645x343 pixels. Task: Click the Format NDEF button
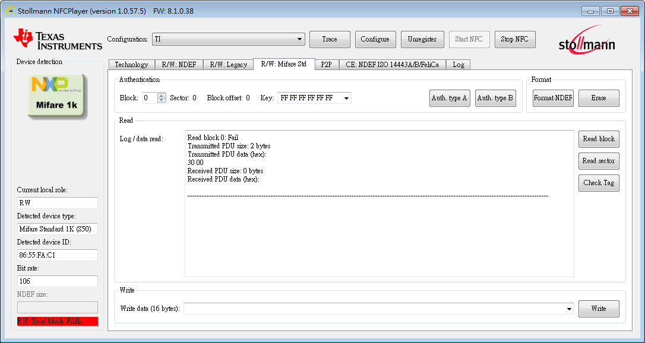[553, 98]
